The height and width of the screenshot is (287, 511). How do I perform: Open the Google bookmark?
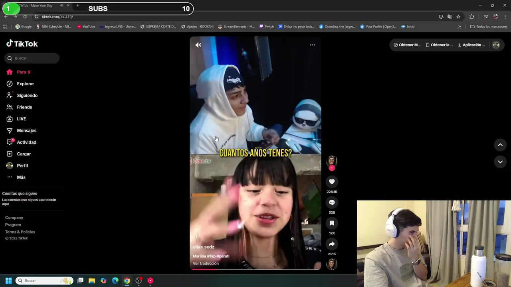[x=24, y=27]
